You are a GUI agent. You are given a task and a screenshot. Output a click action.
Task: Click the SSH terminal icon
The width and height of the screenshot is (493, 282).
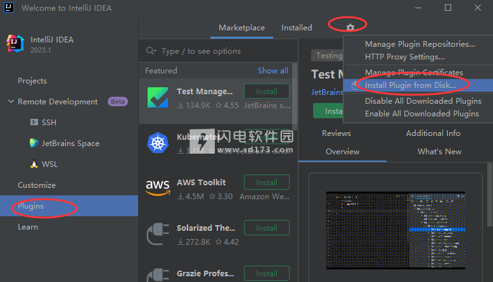pyautogui.click(x=34, y=122)
